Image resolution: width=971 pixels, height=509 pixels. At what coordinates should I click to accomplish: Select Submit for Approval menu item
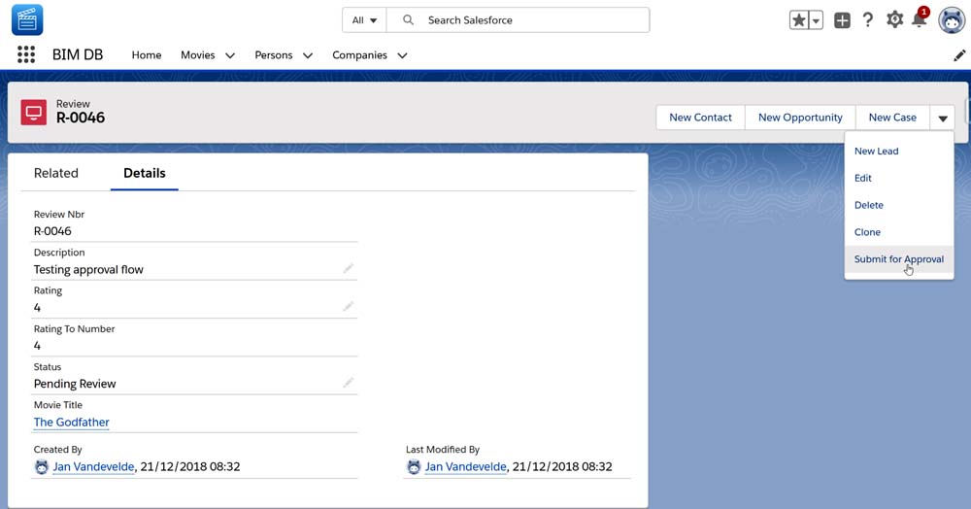tap(898, 259)
